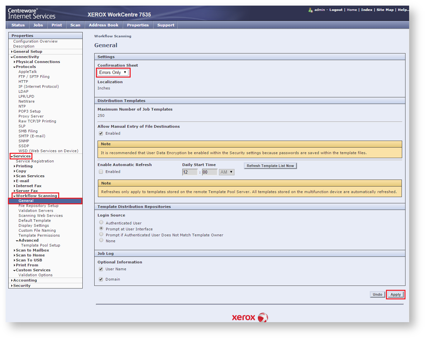The width and height of the screenshot is (425, 338).
Task: Open the Index link
Action: click(x=366, y=10)
